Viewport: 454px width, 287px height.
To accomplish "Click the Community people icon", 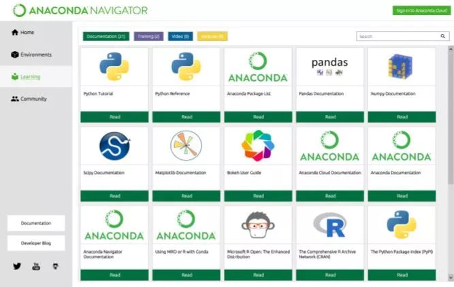I will click(15, 99).
